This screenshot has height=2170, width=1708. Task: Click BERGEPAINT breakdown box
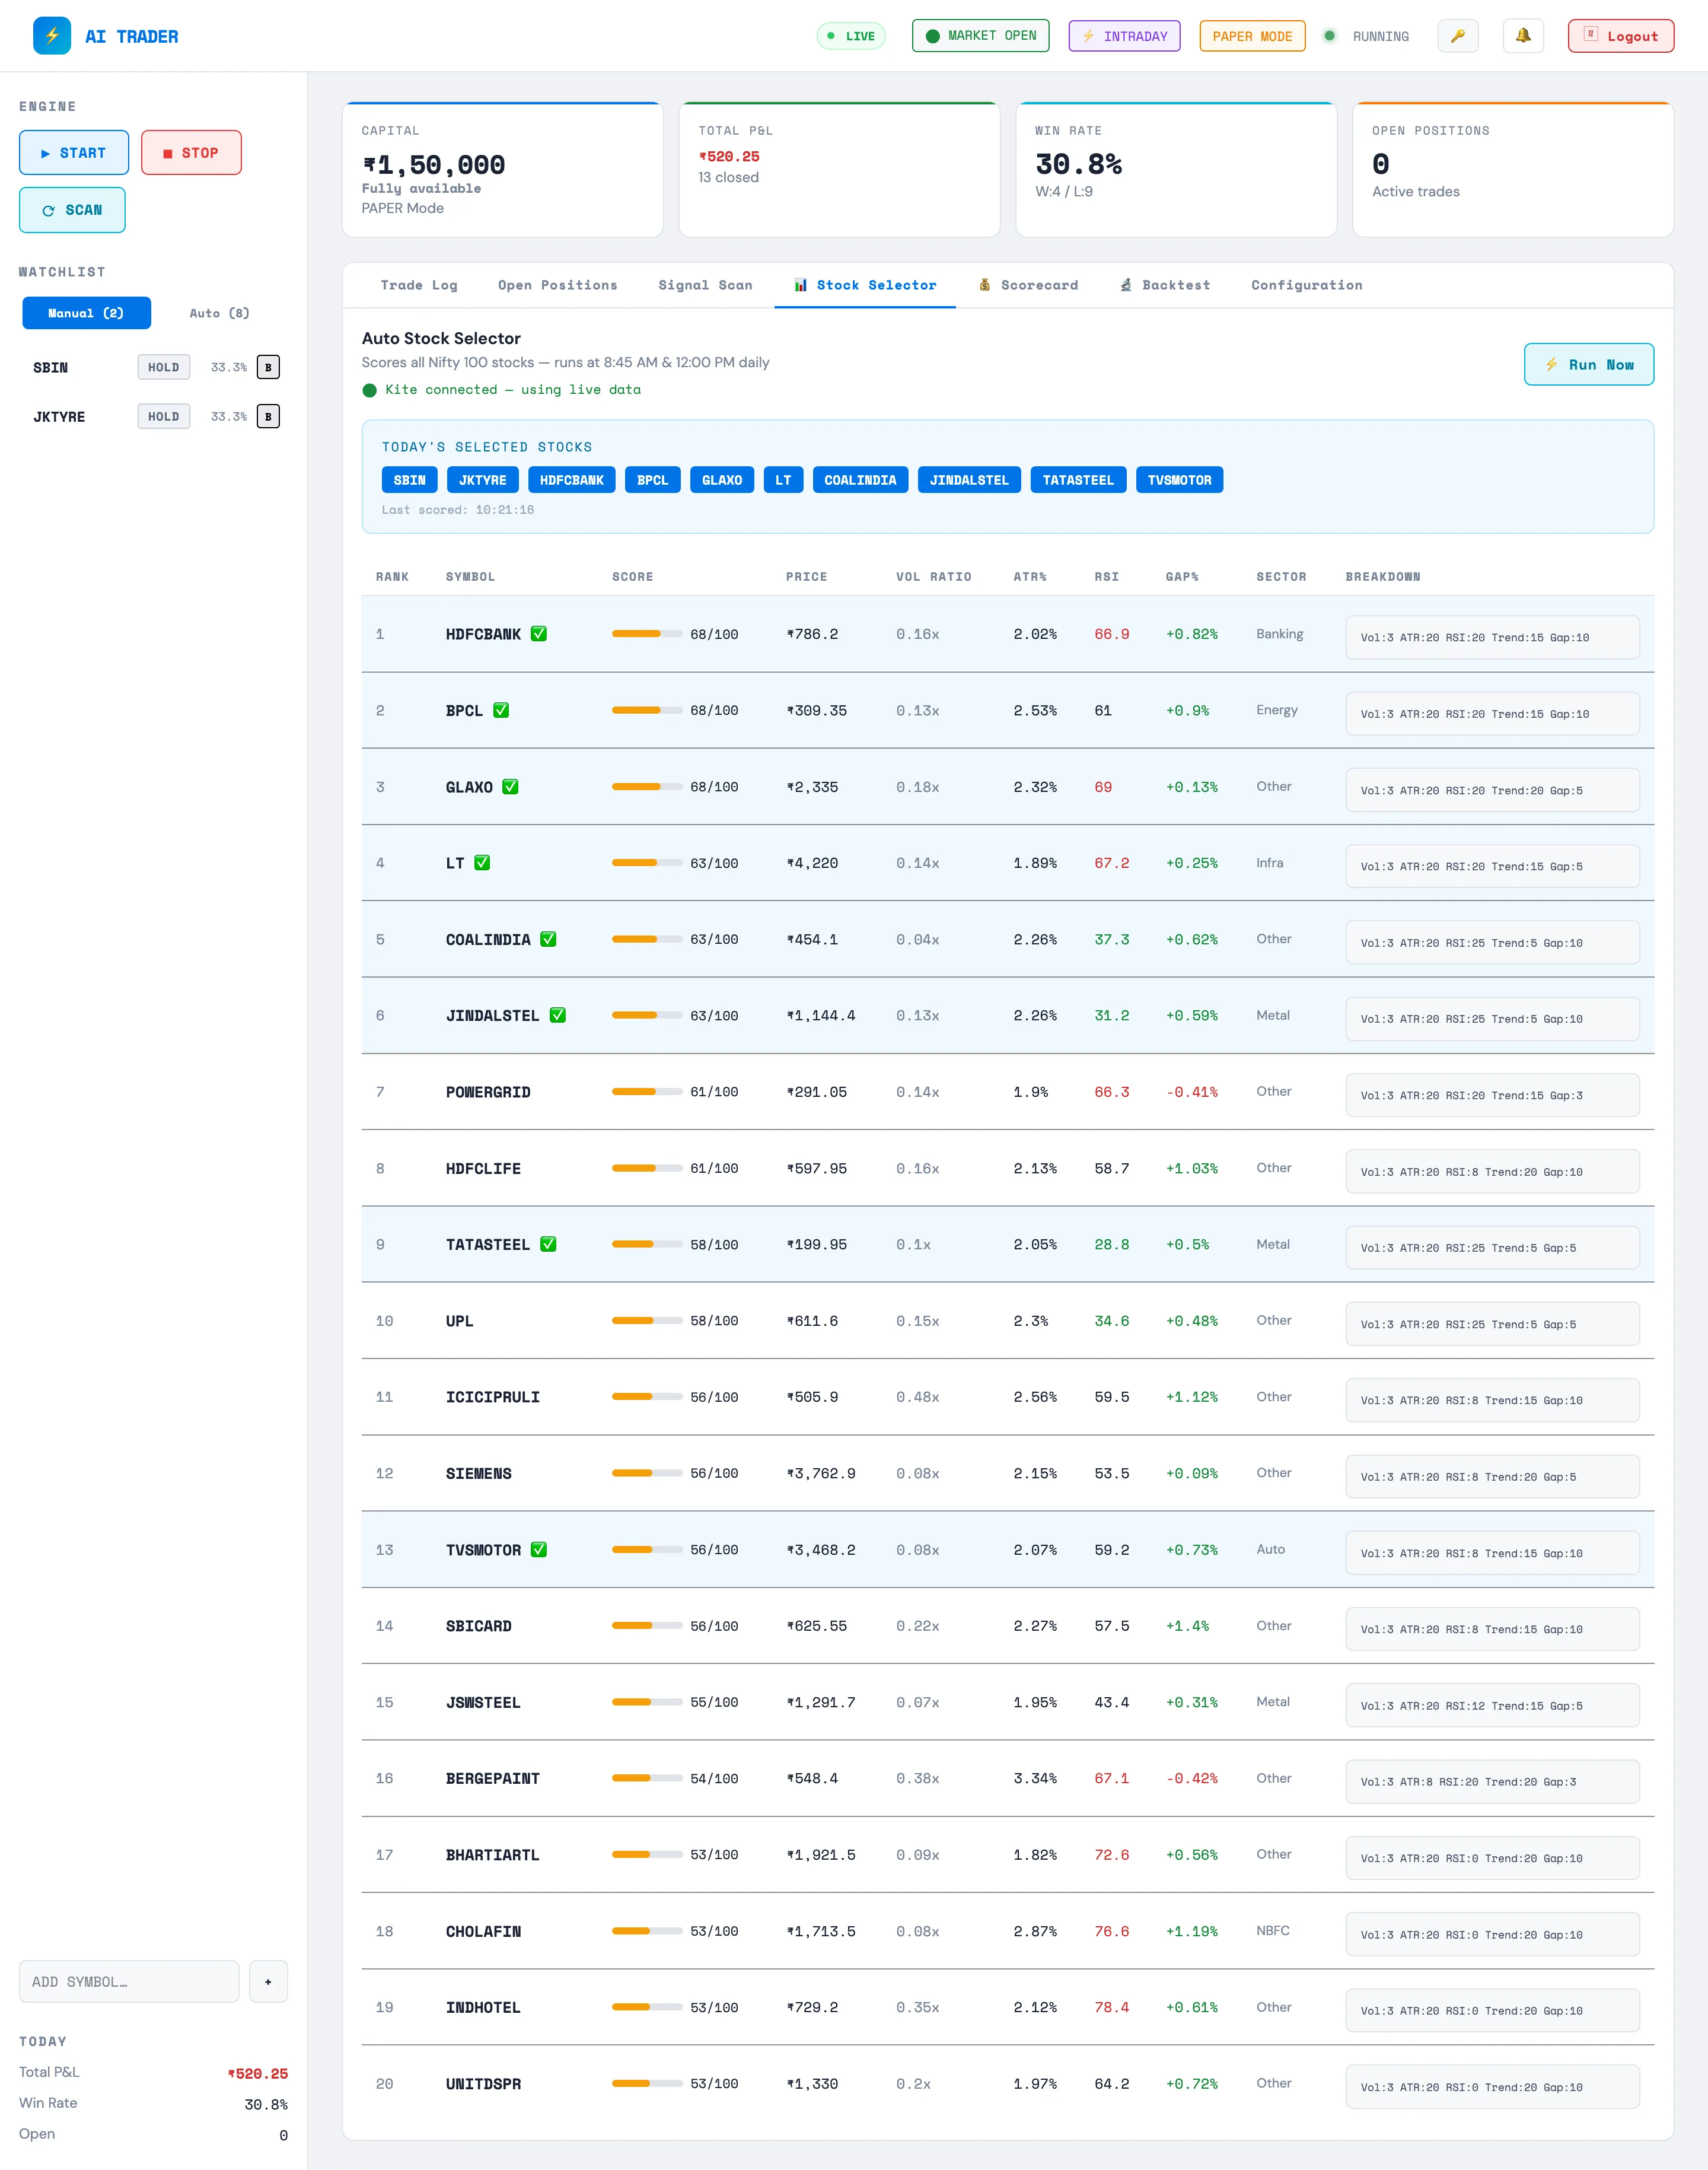[x=1492, y=1781]
